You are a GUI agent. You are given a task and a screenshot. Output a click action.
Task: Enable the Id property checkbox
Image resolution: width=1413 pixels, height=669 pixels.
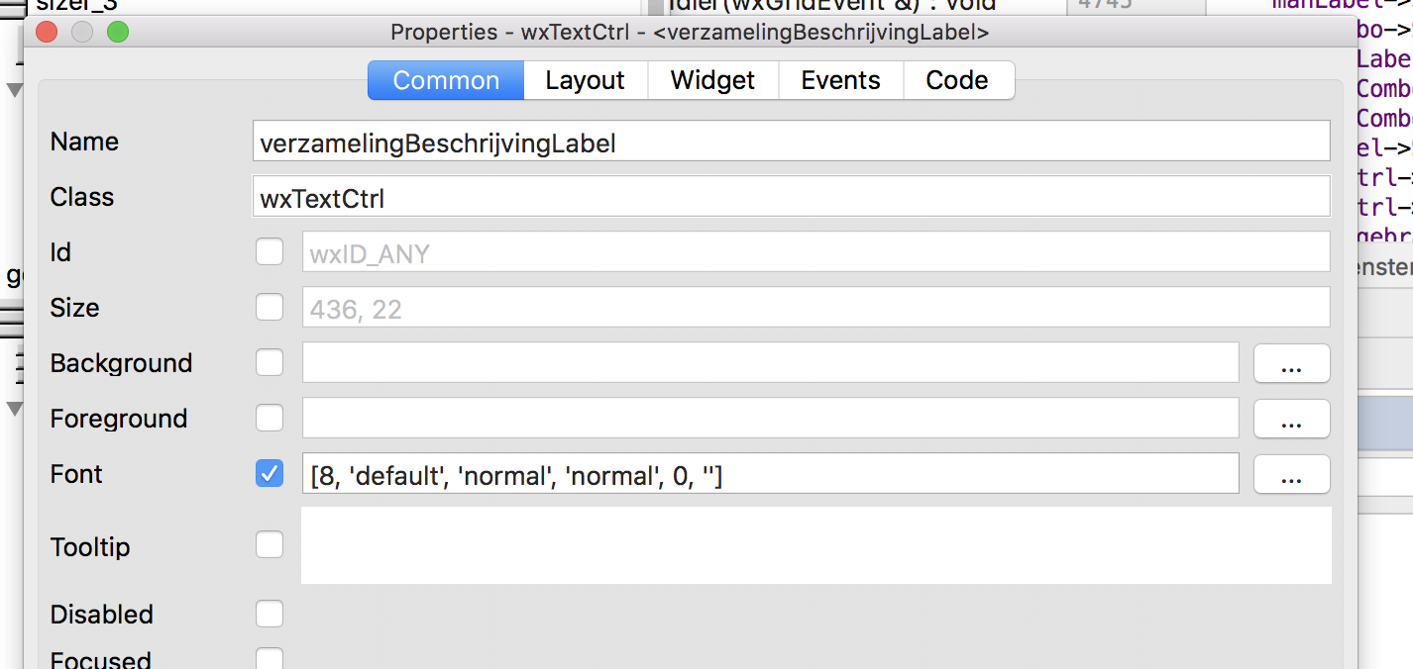[x=269, y=251]
